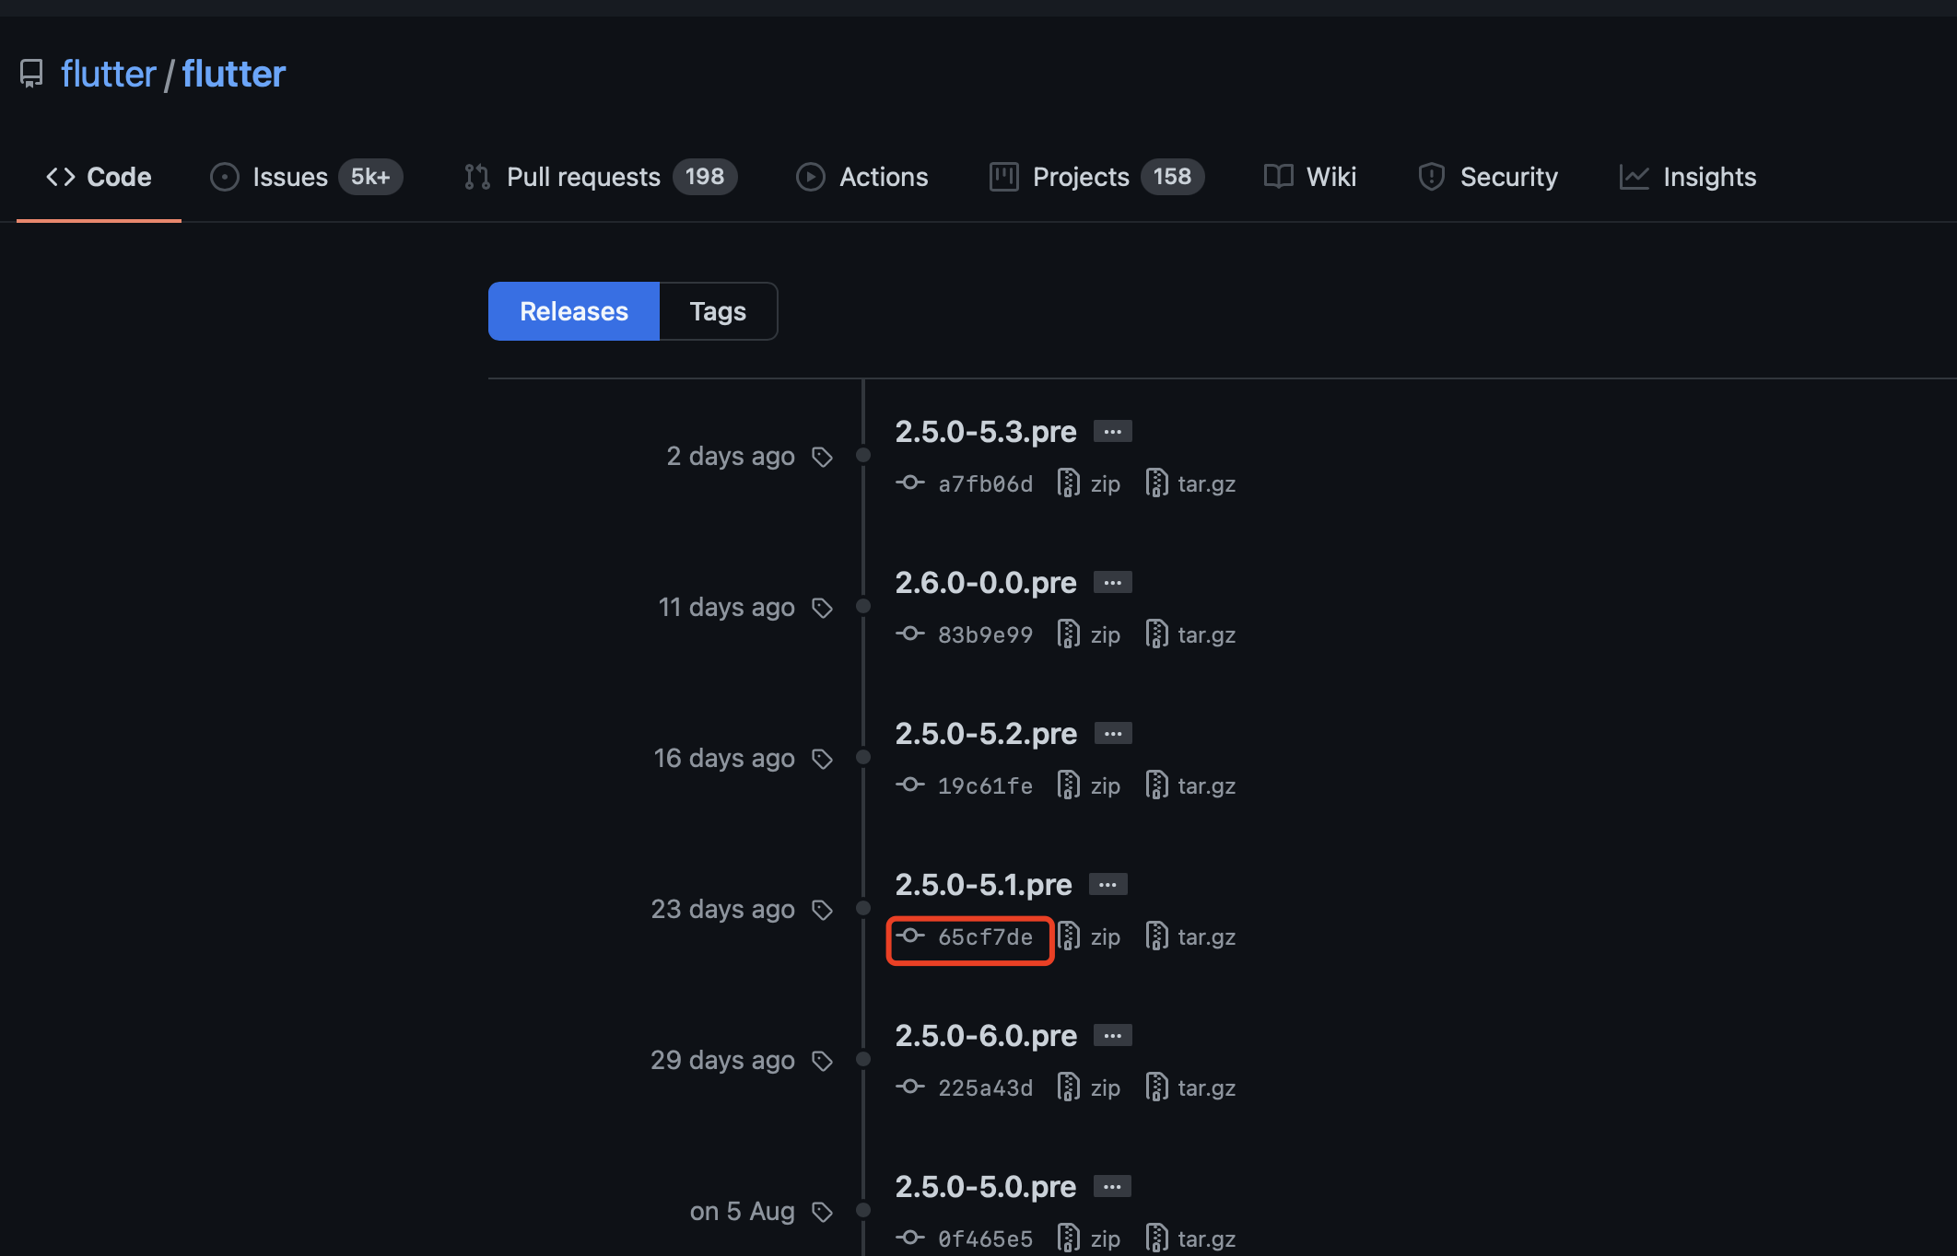1957x1256 pixels.
Task: Download zip for 2.5.0-5.1.pre
Action: [x=1089, y=936]
